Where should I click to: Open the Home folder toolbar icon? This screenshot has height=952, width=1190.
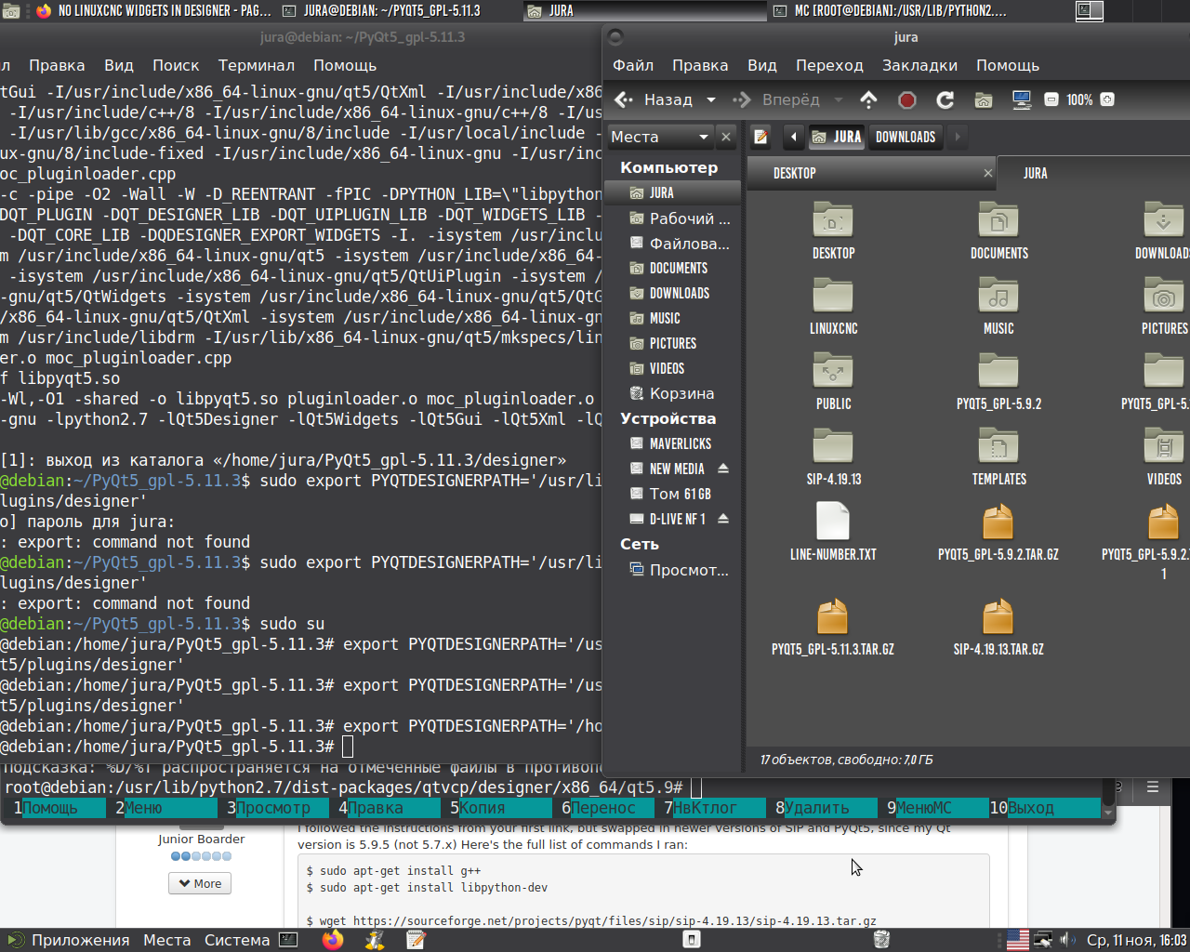coord(984,99)
